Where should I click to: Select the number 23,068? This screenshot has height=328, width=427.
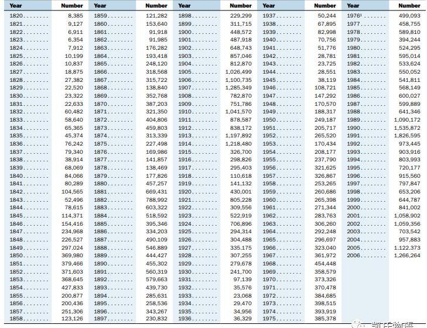click(x=242, y=295)
